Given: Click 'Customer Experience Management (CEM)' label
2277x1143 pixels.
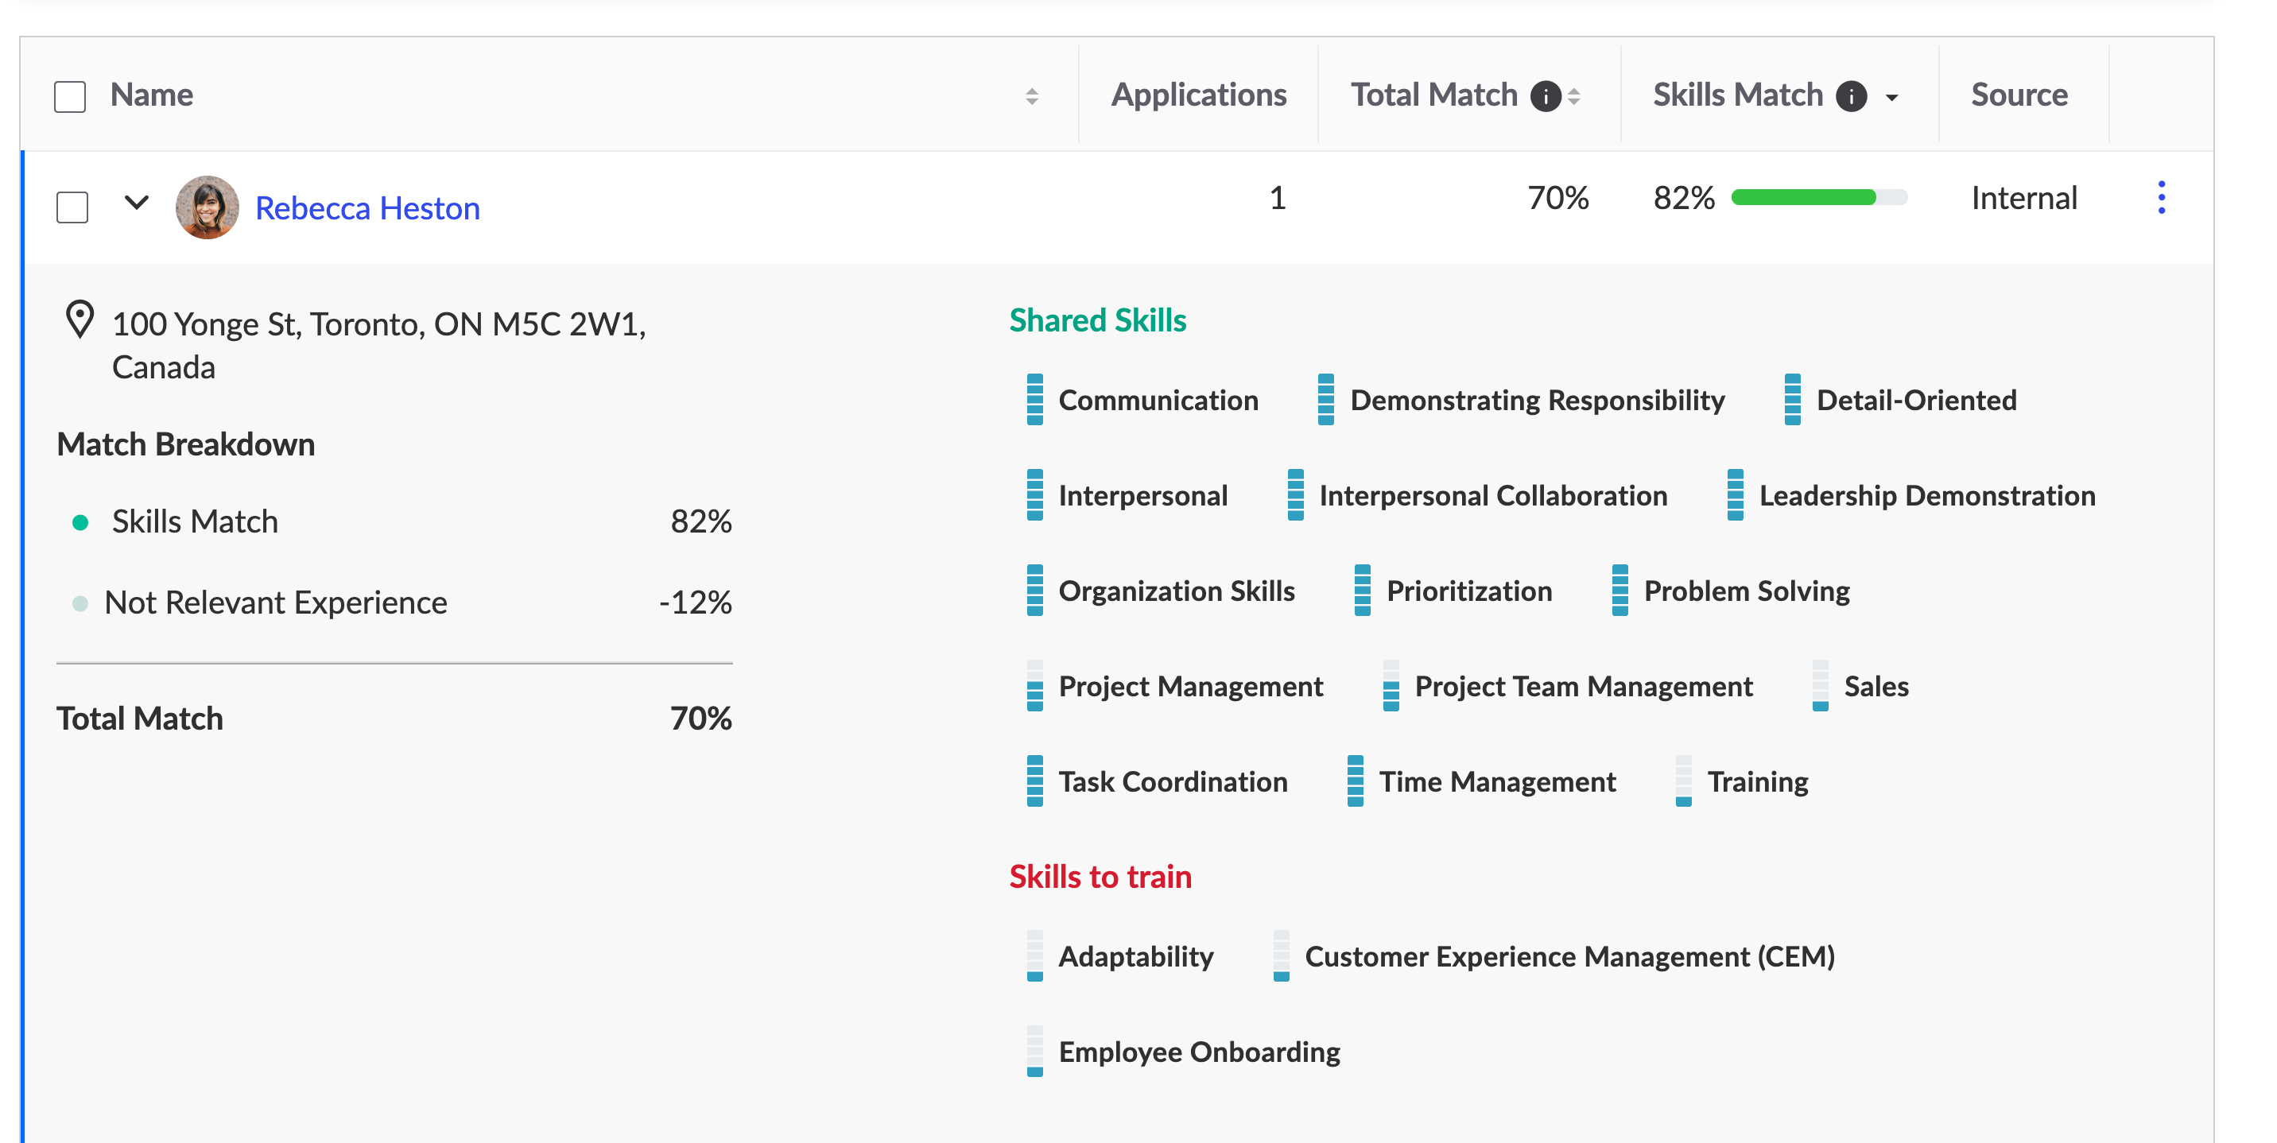Looking at the screenshot, I should tap(1570, 957).
